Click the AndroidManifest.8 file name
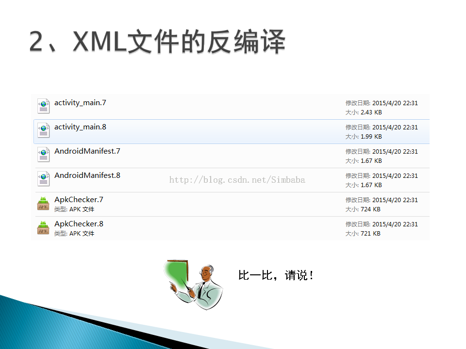The image size is (466, 349). (x=87, y=175)
